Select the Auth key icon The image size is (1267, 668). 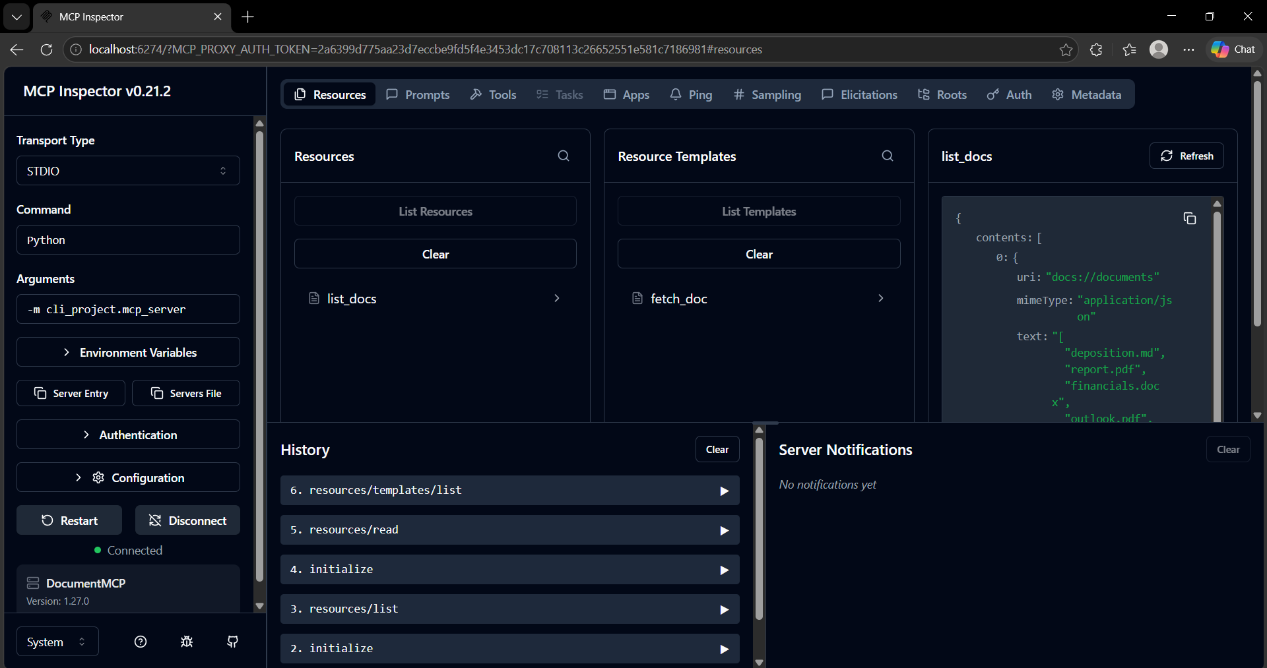tap(993, 94)
